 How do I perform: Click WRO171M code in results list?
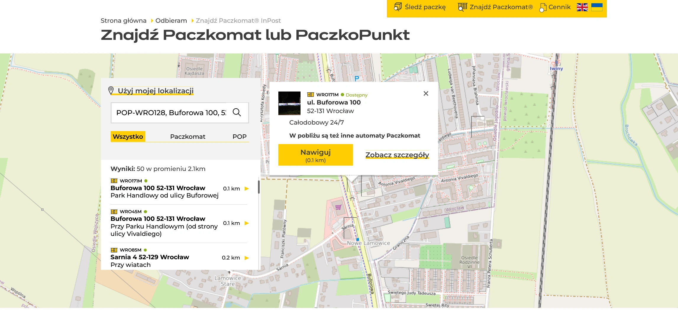pyautogui.click(x=131, y=181)
